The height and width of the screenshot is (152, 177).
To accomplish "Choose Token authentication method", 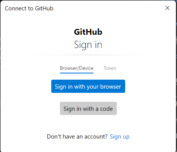I will coord(110,68).
